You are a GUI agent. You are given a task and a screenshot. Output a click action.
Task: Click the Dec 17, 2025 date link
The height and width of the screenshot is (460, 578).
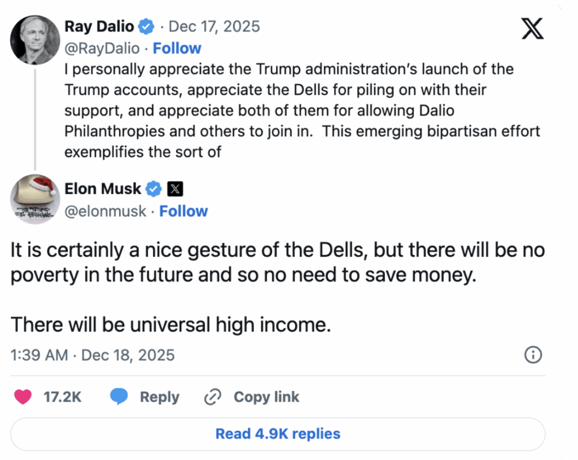(x=214, y=26)
